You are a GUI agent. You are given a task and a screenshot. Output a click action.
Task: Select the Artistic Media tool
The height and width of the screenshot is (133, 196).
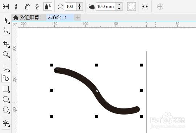[6, 78]
